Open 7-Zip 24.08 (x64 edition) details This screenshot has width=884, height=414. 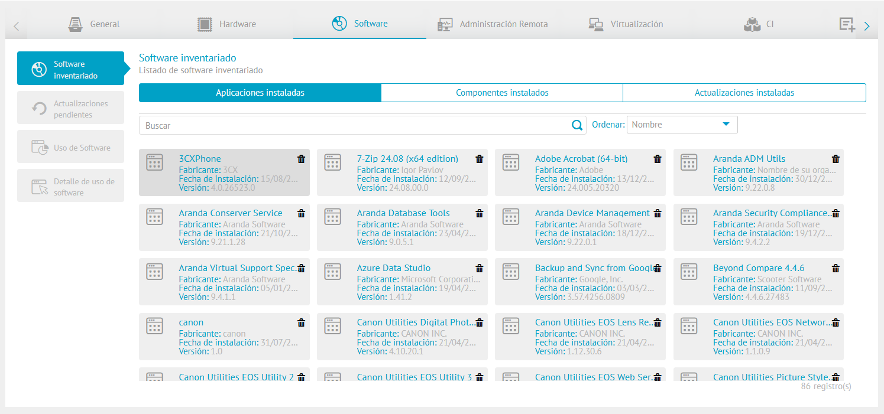[x=407, y=159]
